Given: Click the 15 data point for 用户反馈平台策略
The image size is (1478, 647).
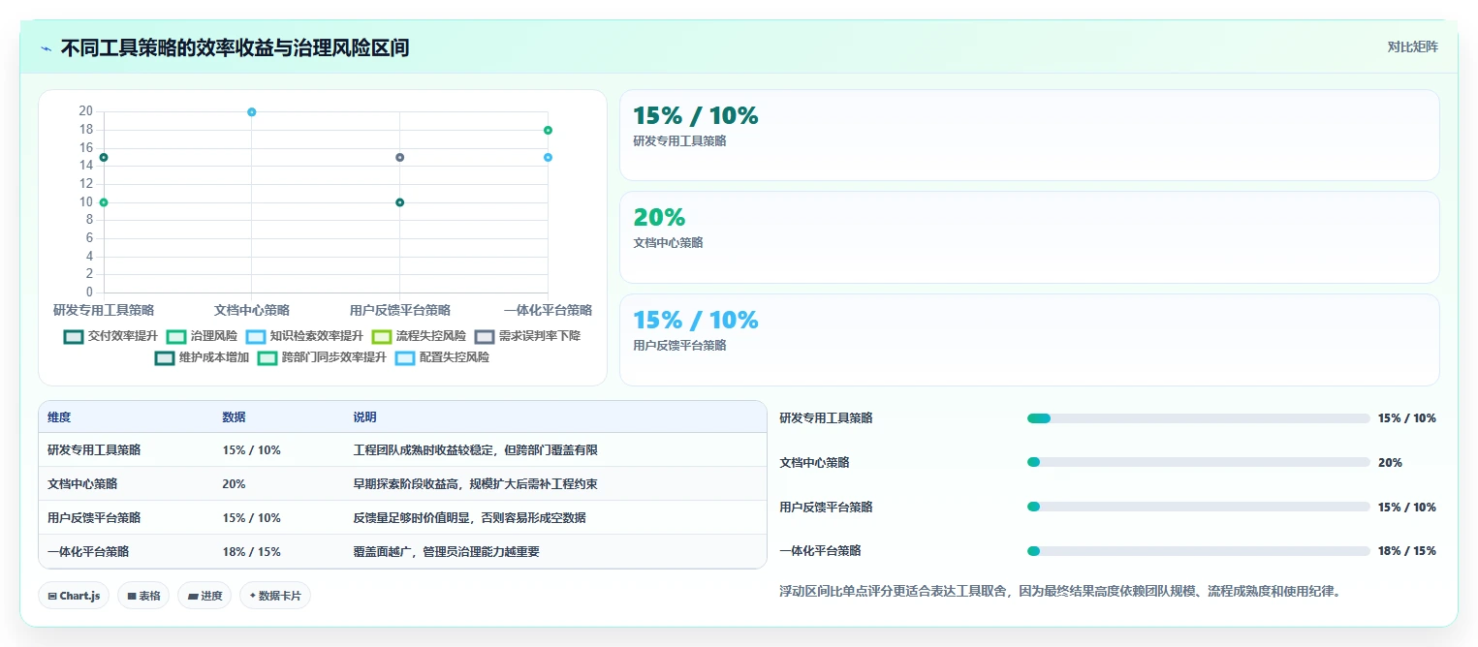Looking at the screenshot, I should 399,157.
